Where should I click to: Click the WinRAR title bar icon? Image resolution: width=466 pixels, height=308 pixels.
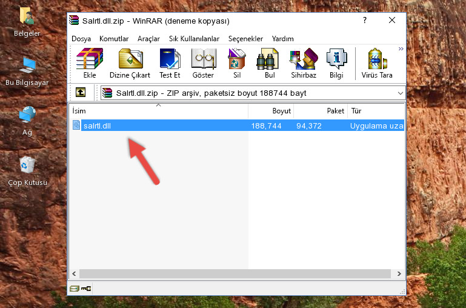74,21
